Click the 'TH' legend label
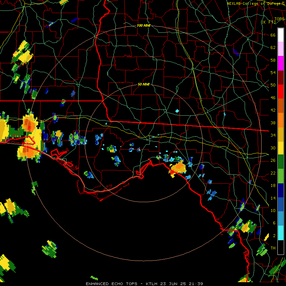This screenshot has width=286, height=286. (x=273, y=248)
